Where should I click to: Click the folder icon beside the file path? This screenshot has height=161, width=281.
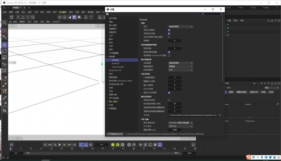[x=220, y=115]
